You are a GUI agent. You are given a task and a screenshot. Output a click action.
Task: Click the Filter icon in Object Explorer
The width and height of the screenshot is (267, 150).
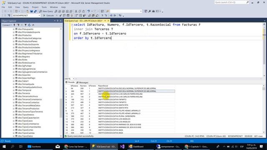point(25,25)
